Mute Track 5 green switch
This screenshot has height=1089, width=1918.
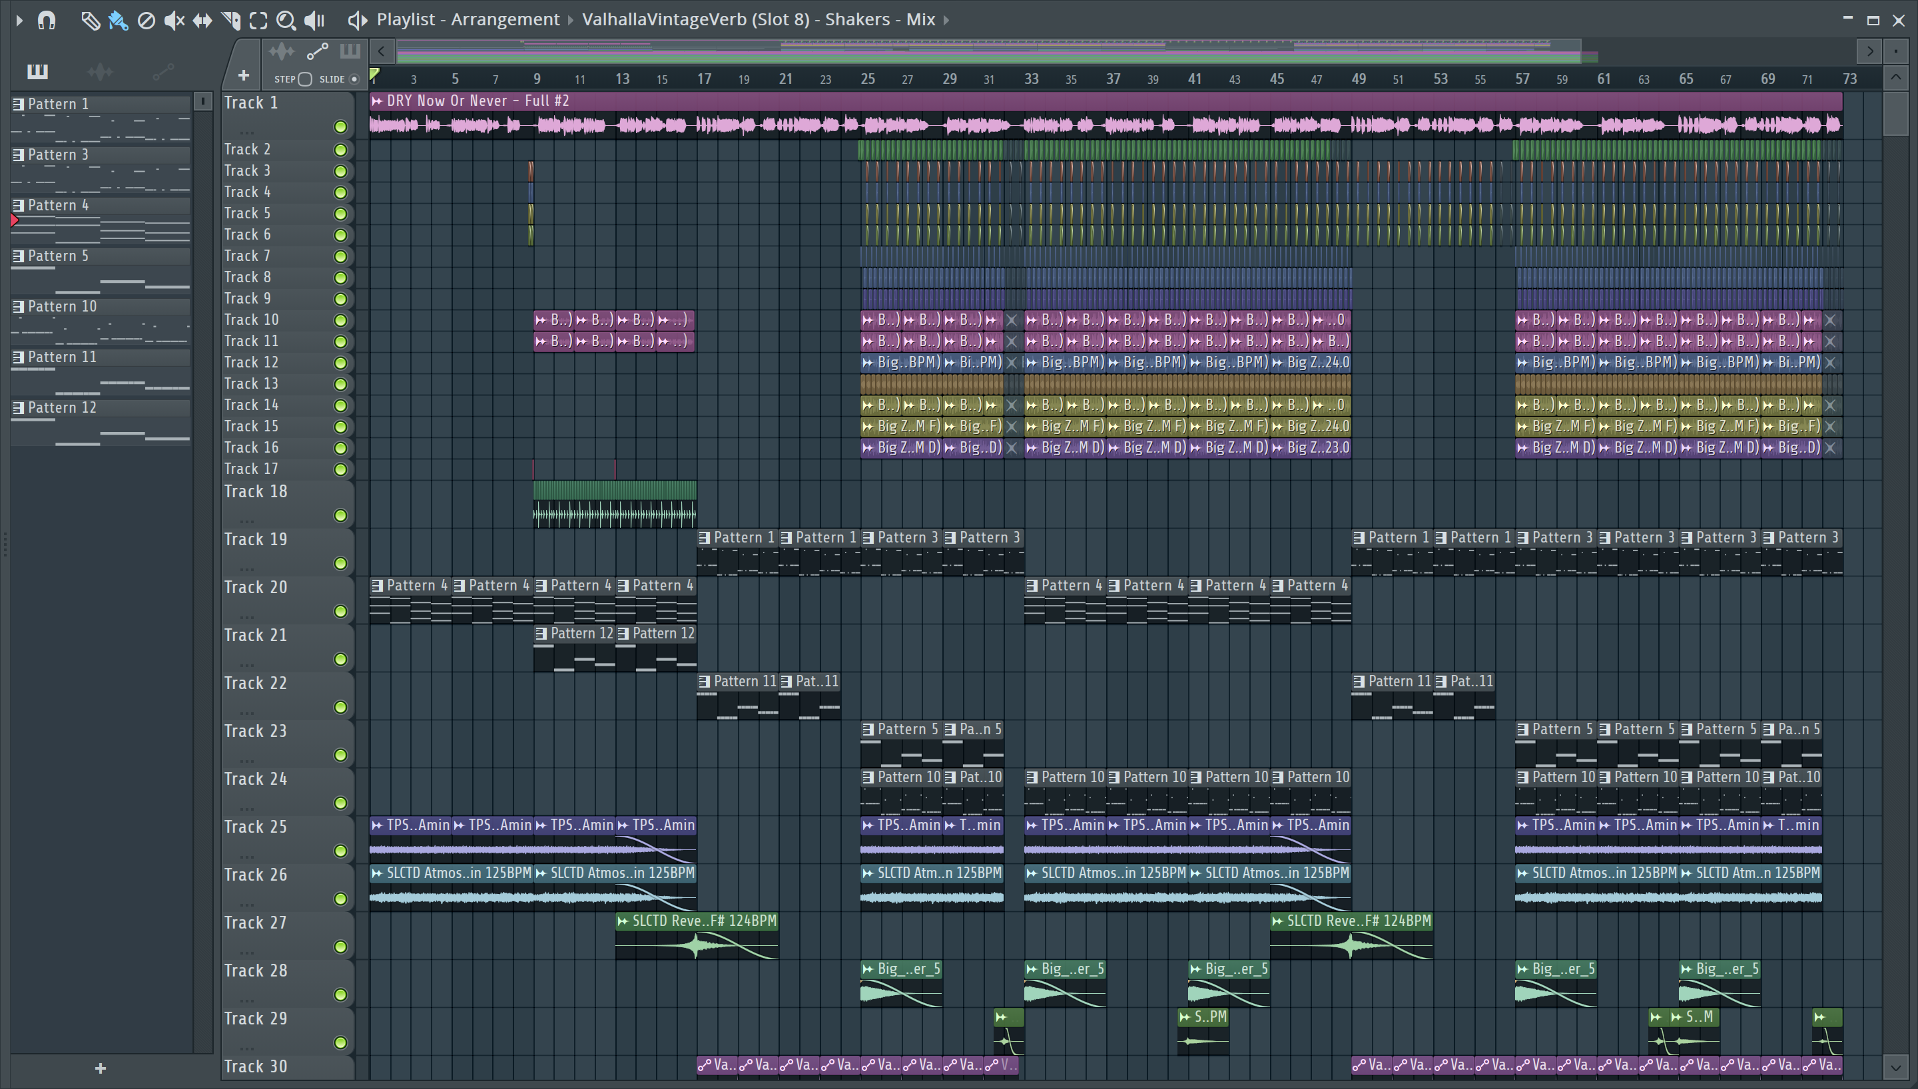pos(340,214)
